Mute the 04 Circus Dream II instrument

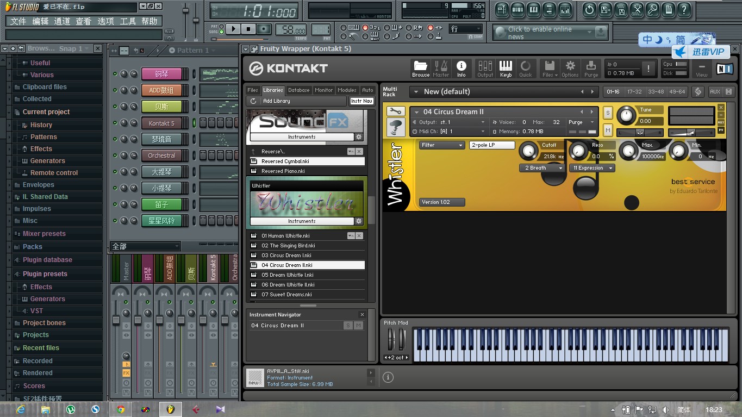click(608, 130)
